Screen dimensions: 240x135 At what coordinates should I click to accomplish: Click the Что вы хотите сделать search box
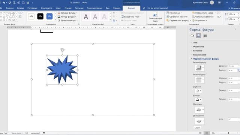[x=157, y=8]
